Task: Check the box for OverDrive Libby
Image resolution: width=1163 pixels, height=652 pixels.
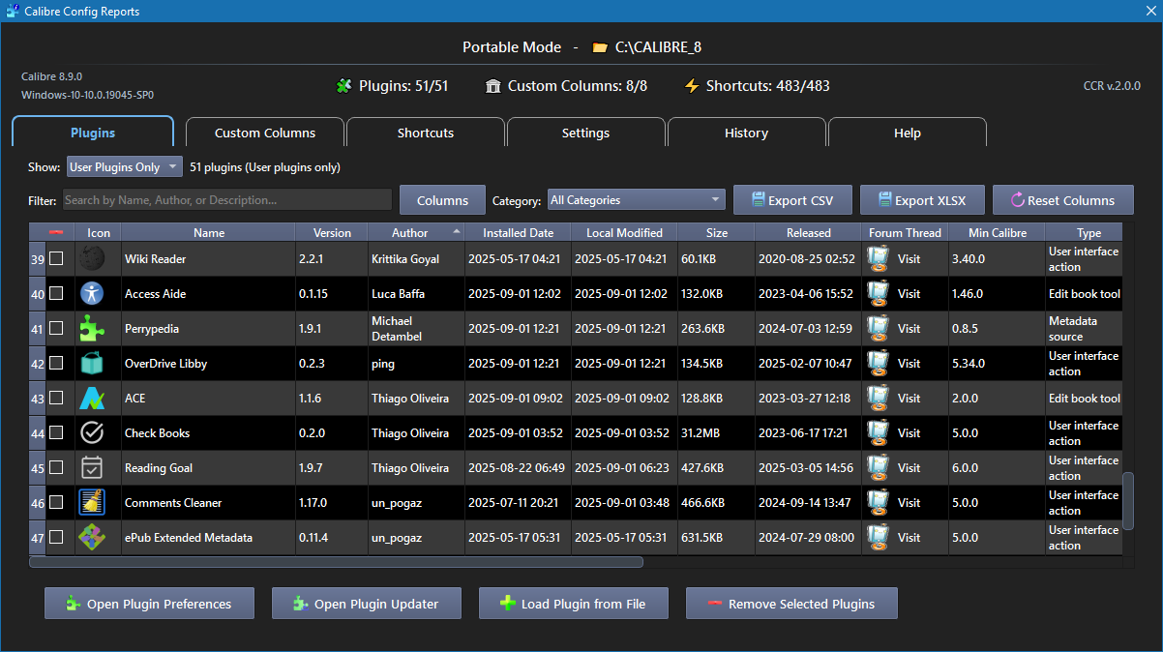Action: (56, 364)
